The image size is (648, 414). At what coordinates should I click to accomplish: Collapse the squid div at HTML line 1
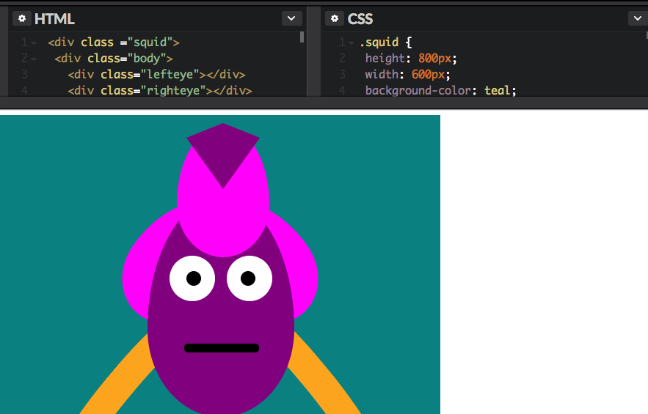pos(34,43)
